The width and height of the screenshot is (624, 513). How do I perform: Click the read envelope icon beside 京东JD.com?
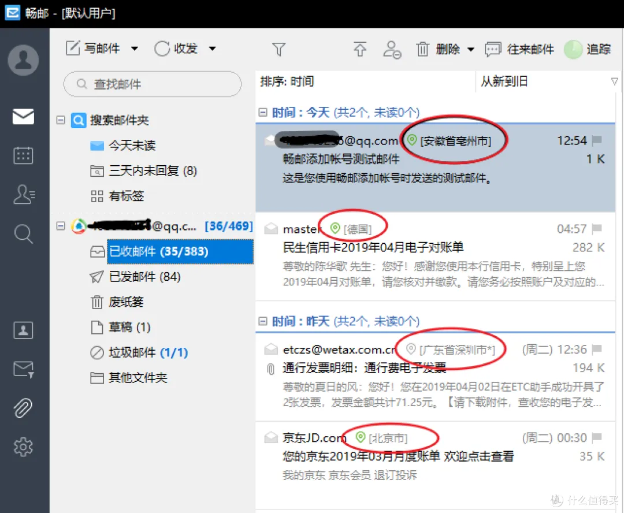point(271,437)
